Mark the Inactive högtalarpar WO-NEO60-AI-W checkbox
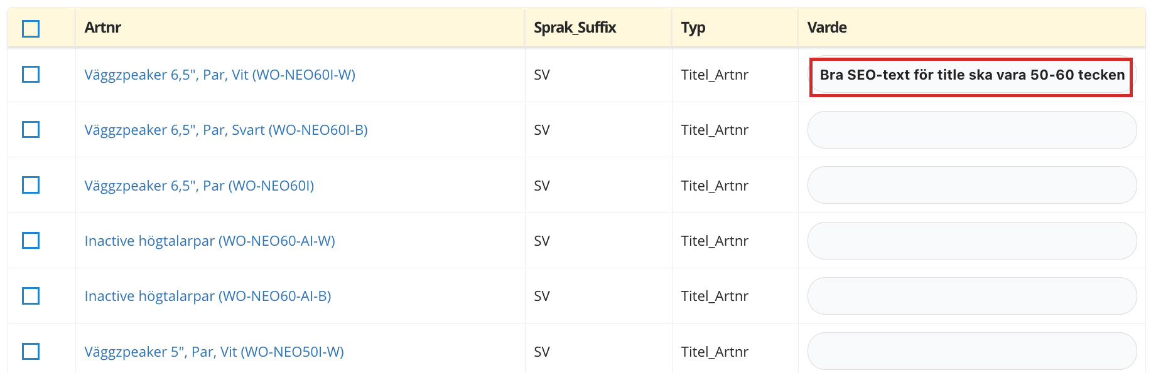Viewport: 1151px width, 373px height. [x=31, y=240]
